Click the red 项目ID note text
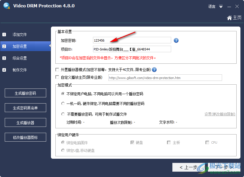Image resolution: width=244 pixels, height=177 pixels. (x=108, y=58)
